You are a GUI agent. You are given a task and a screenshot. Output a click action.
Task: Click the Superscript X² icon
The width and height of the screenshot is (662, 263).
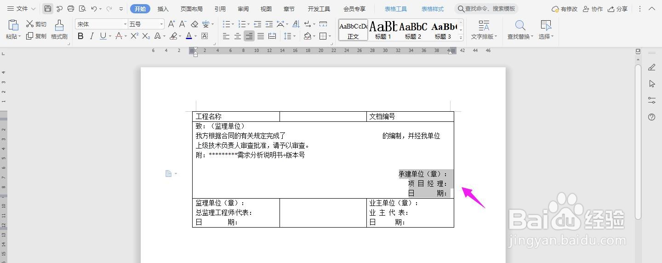[135, 36]
